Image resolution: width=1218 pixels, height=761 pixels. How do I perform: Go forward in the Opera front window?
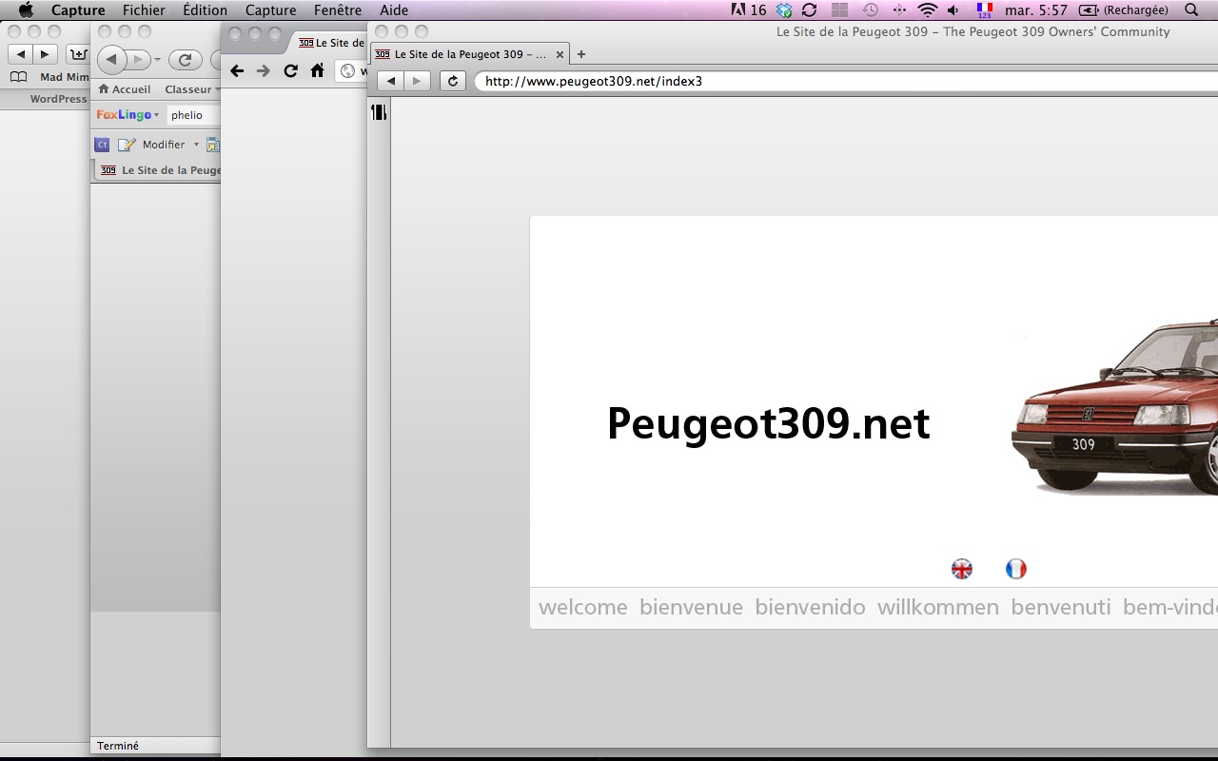[417, 81]
